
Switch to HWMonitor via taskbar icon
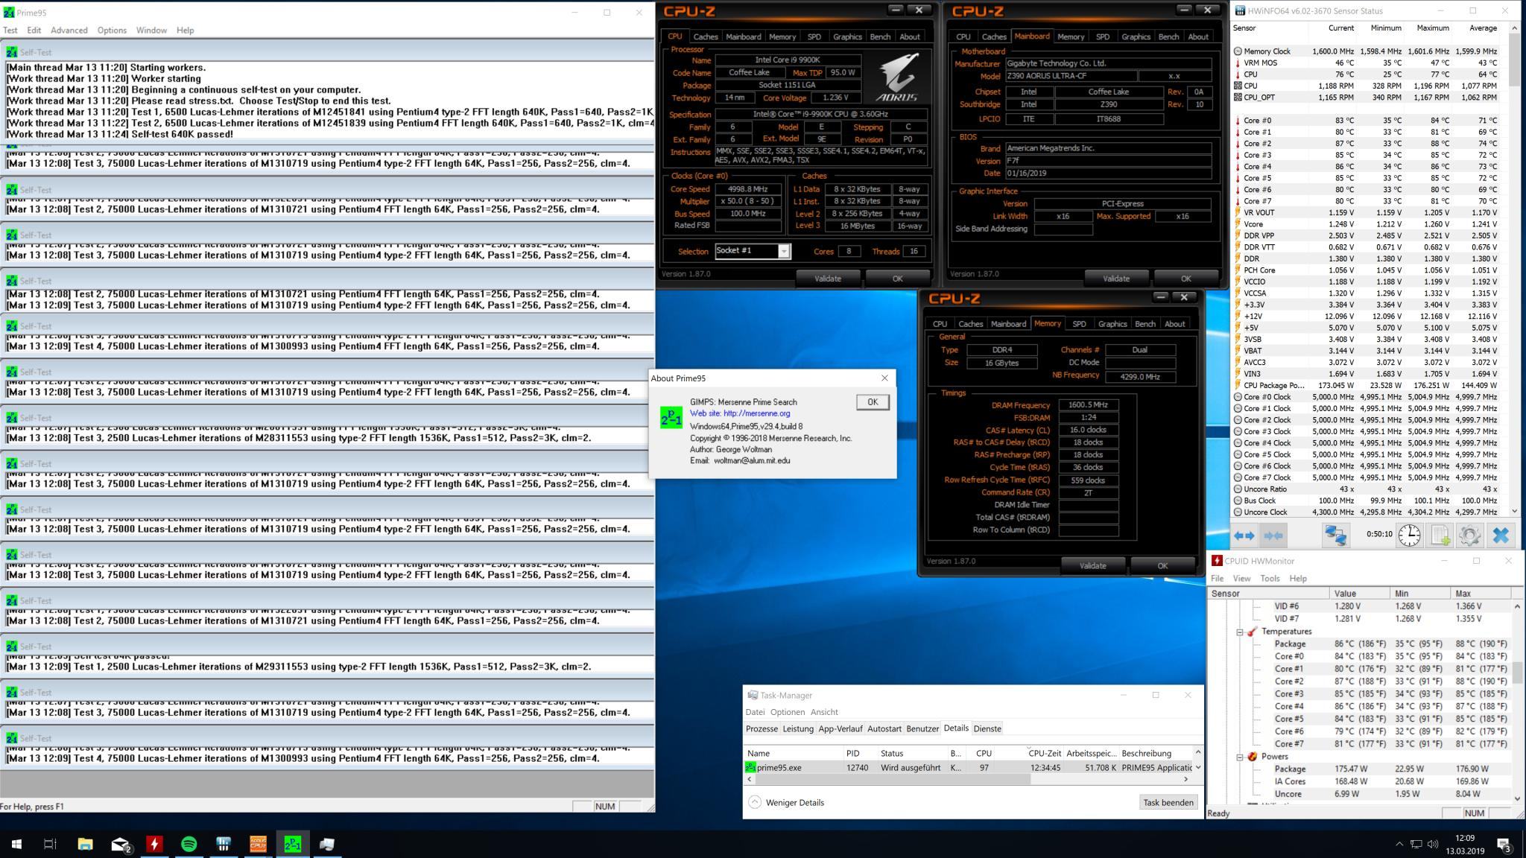[x=154, y=844]
